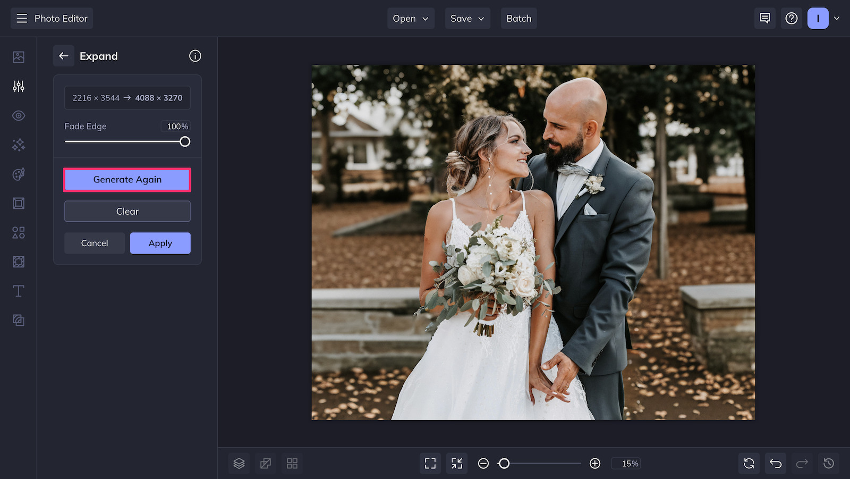Viewport: 850px width, 479px height.
Task: Select the Adjust tool in the sidebar
Action: (x=18, y=86)
